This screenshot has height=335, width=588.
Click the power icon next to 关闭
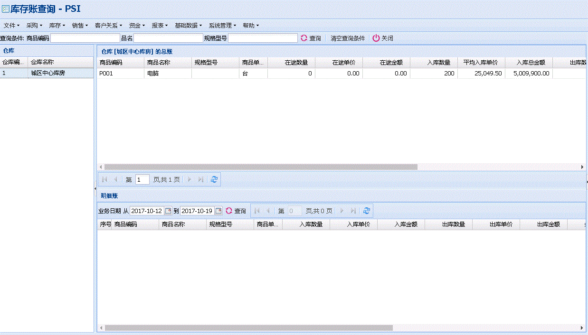376,38
